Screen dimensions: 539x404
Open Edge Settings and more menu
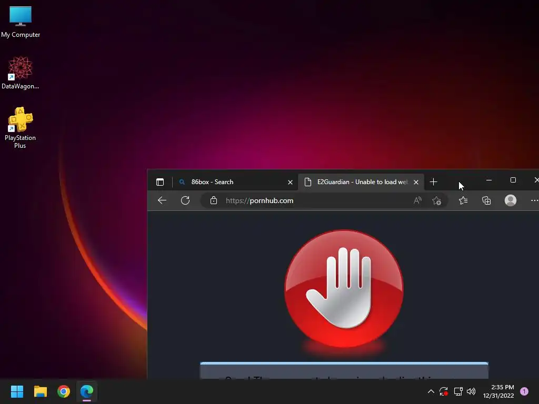coord(534,200)
